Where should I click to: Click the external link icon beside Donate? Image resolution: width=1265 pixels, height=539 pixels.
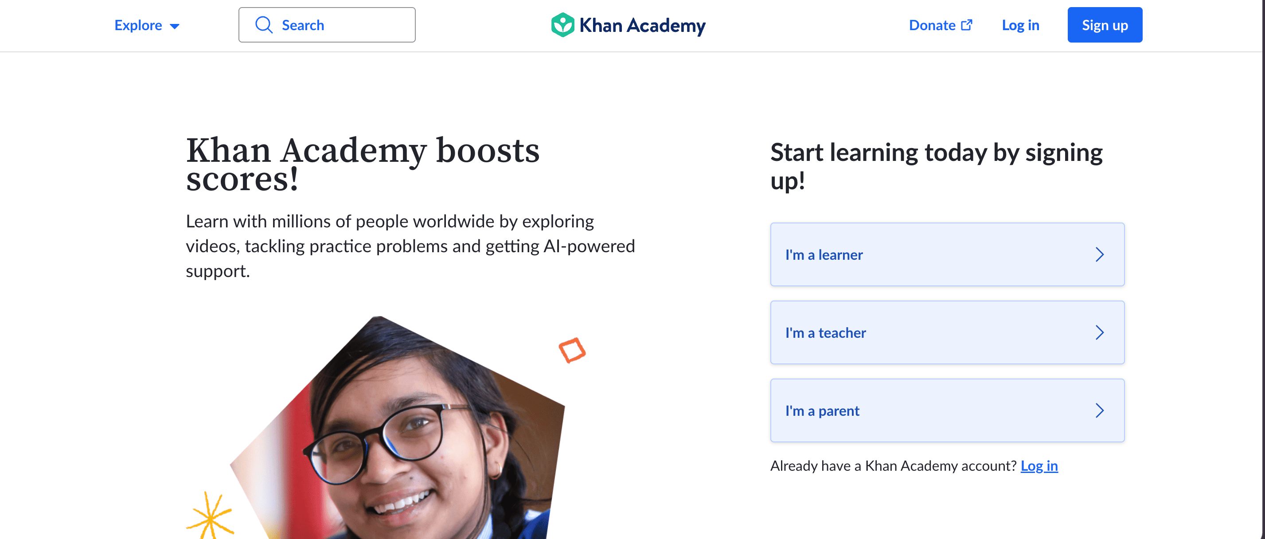coord(966,25)
